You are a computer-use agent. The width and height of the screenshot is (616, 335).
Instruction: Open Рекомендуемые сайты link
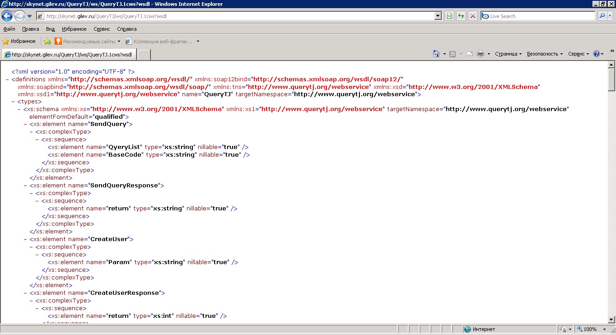tap(88, 42)
